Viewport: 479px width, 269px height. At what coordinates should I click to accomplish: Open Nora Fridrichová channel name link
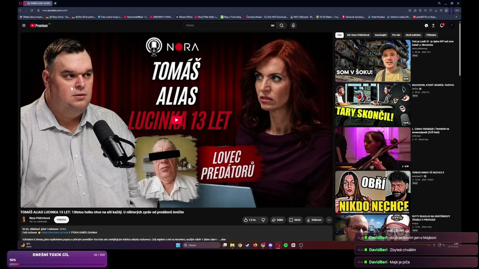pos(40,218)
